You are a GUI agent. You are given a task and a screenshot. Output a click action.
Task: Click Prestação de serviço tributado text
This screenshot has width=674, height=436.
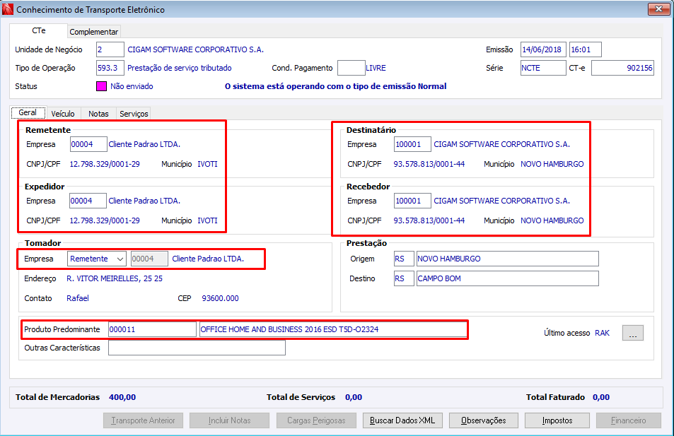(180, 68)
